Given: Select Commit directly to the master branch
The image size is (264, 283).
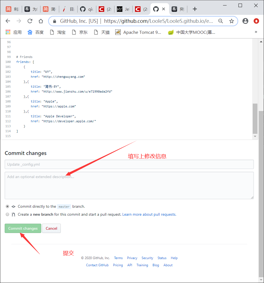Looking at the screenshot, I should 7,206.
